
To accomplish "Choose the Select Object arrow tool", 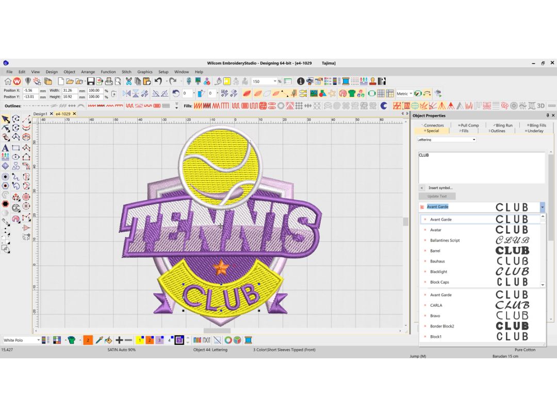I will pyautogui.click(x=5, y=119).
